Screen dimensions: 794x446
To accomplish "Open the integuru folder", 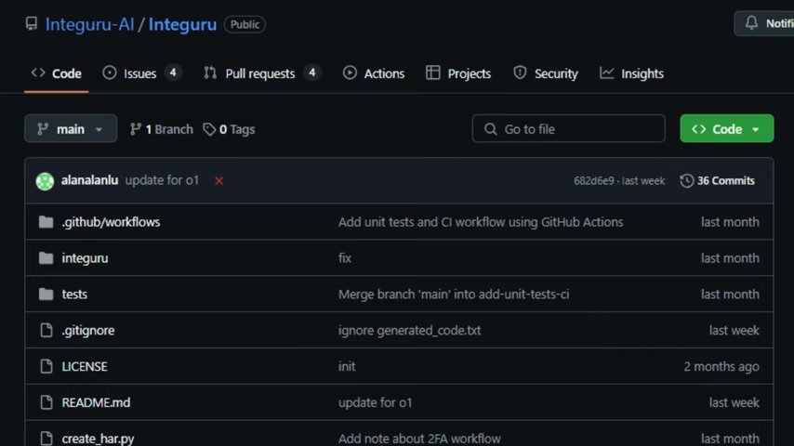I will tap(86, 258).
